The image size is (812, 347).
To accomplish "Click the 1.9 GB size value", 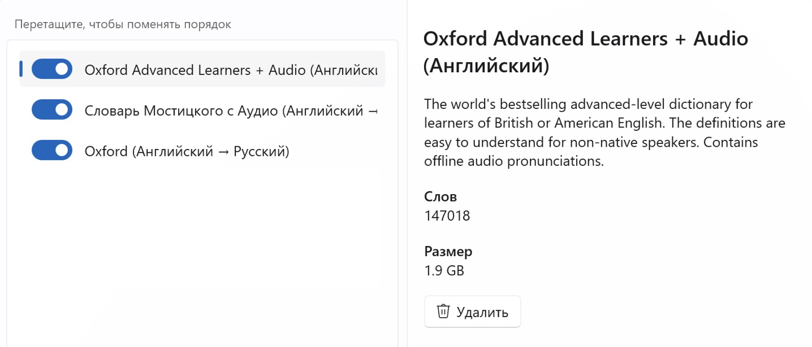I will point(444,270).
